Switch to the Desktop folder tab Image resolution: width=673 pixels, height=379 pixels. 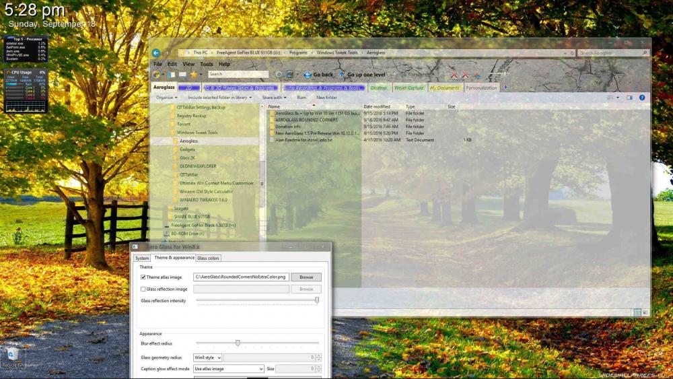(378, 88)
